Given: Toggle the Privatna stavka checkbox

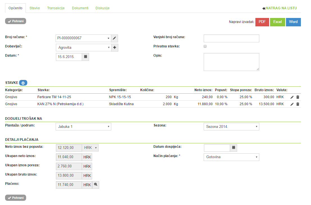Looking at the screenshot, I should tap(205, 46).
